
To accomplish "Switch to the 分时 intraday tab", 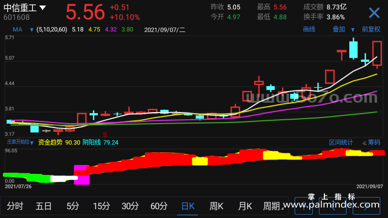I will coord(15,206).
